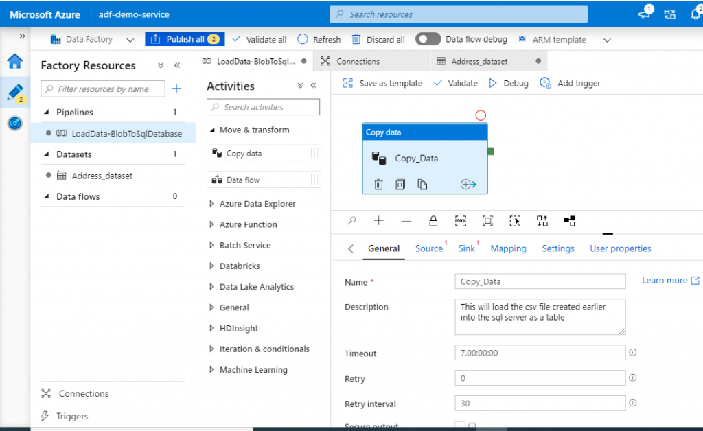Click the Discard all button
This screenshot has height=431, width=703.
(x=379, y=39)
